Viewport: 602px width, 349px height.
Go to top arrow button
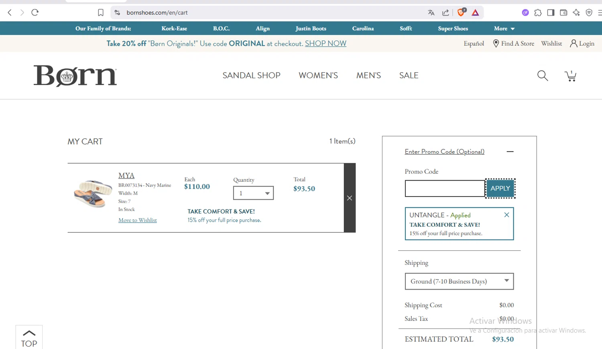[29, 337]
